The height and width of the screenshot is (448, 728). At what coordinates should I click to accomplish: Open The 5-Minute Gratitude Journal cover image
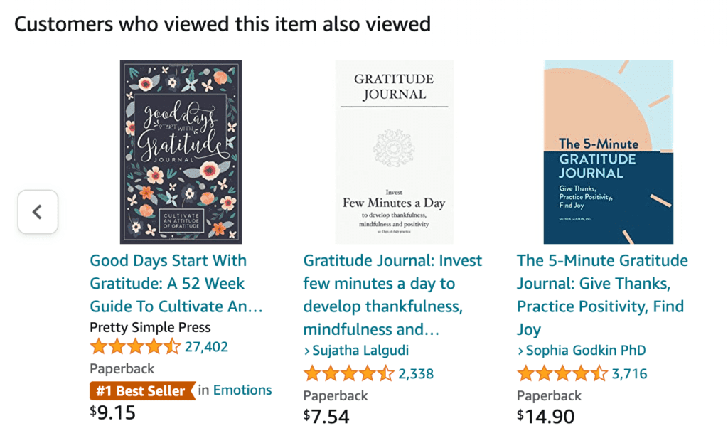(609, 151)
